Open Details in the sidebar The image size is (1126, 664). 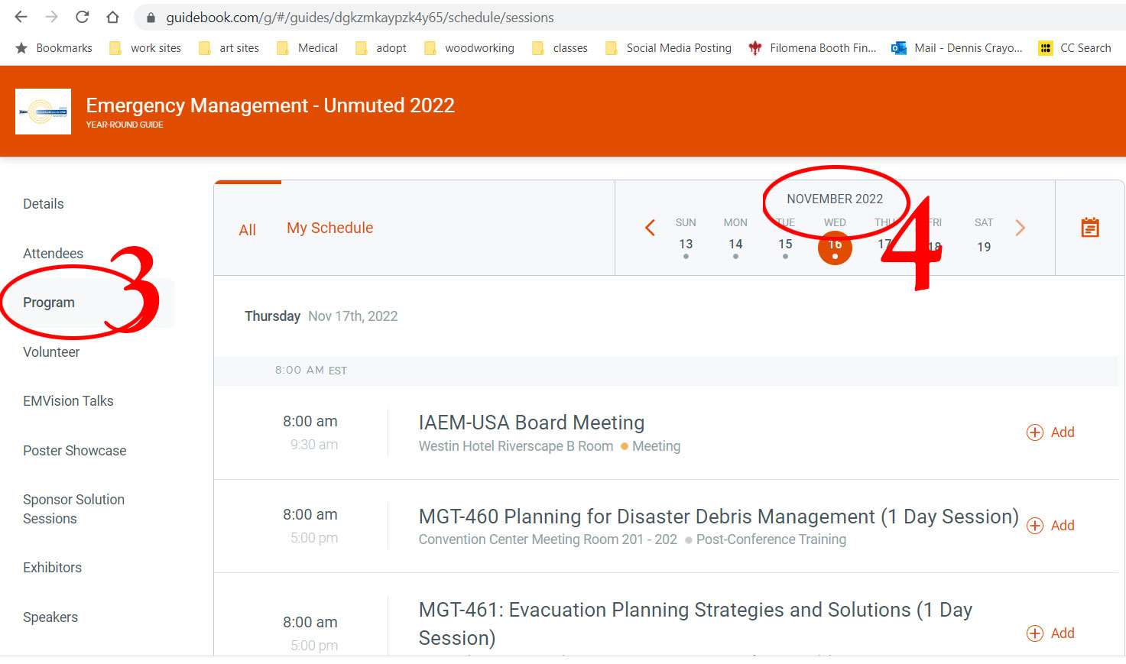[x=44, y=204]
